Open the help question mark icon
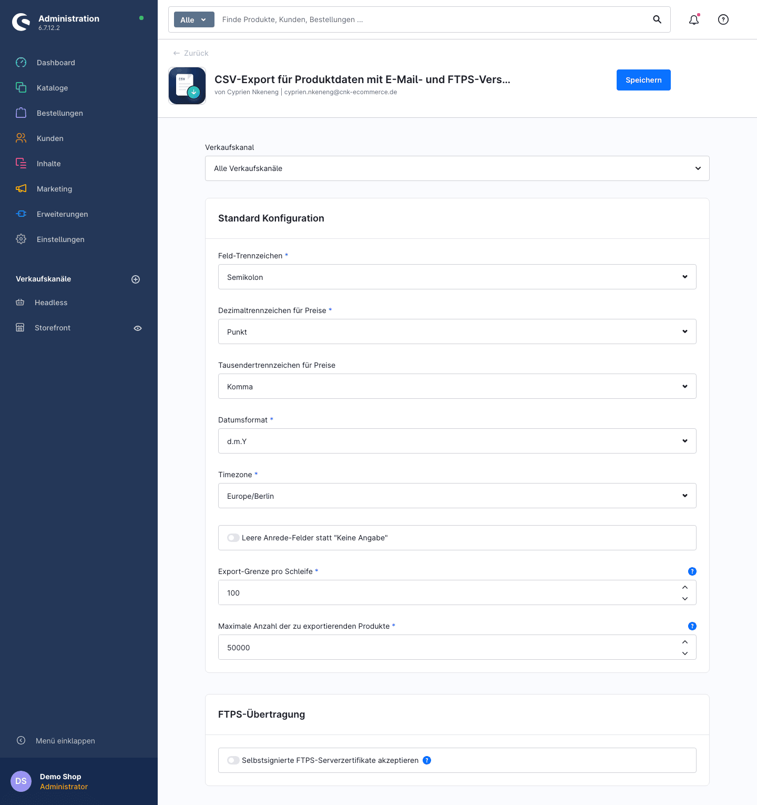The height and width of the screenshot is (805, 757). (x=723, y=19)
